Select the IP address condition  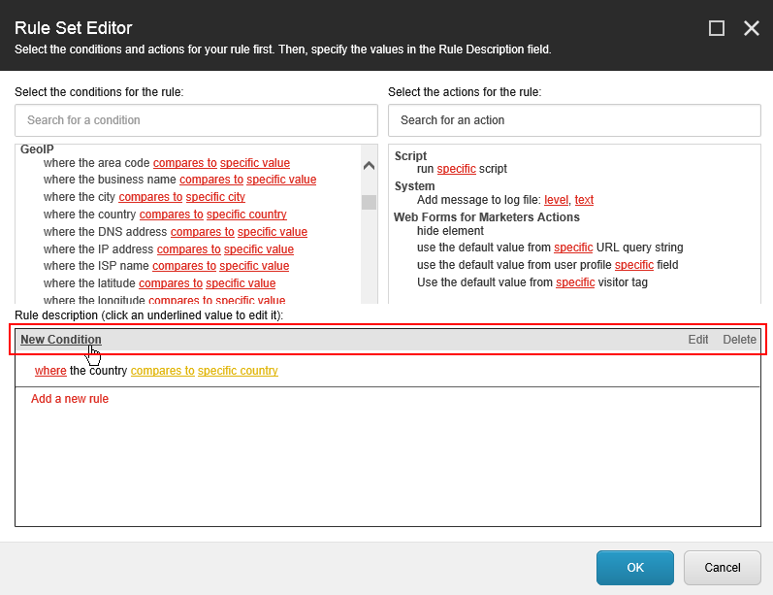coord(99,249)
